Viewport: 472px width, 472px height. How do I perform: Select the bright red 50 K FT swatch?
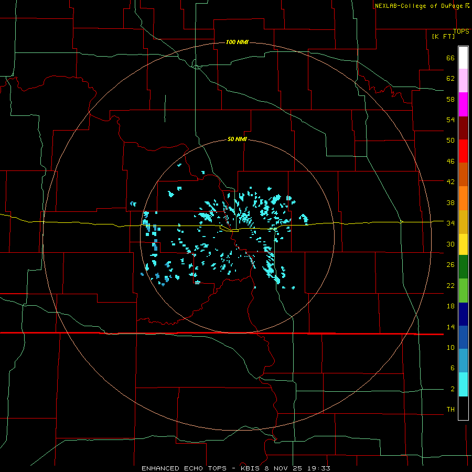tap(463, 151)
